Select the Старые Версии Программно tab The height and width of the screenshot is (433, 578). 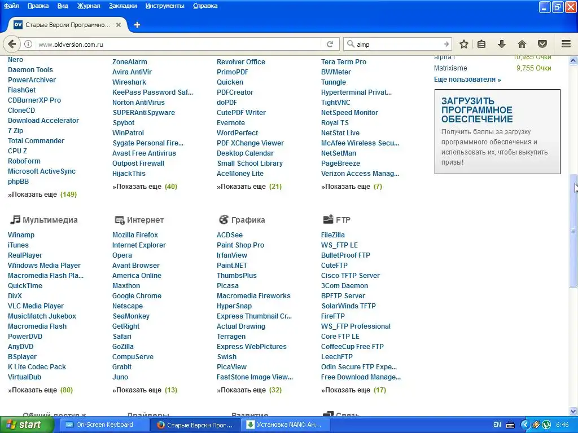click(67, 25)
